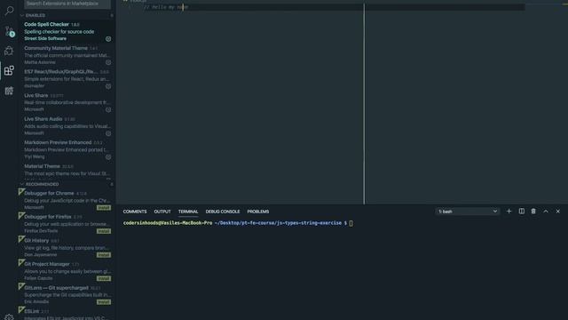The image size is (568, 320).
Task: Switch to the OUTPUT panel tab
Action: click(x=162, y=212)
